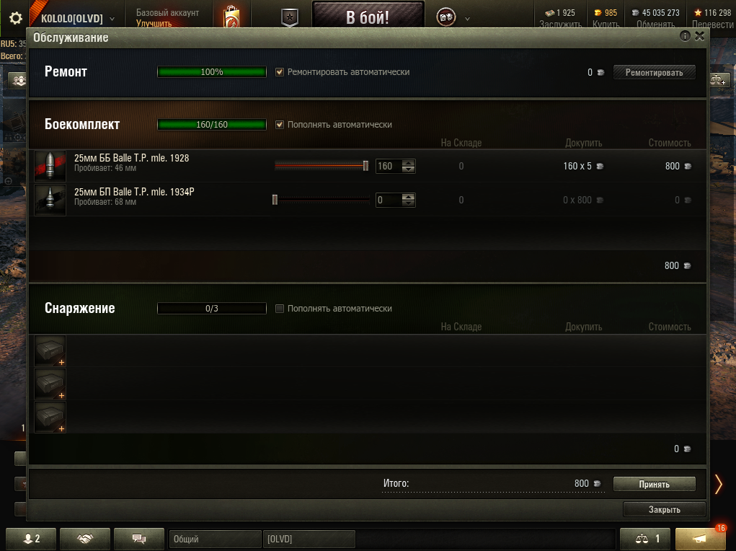
Task: Expand the KOLOLO[OLVD] account dropdown
Action: coord(112,19)
